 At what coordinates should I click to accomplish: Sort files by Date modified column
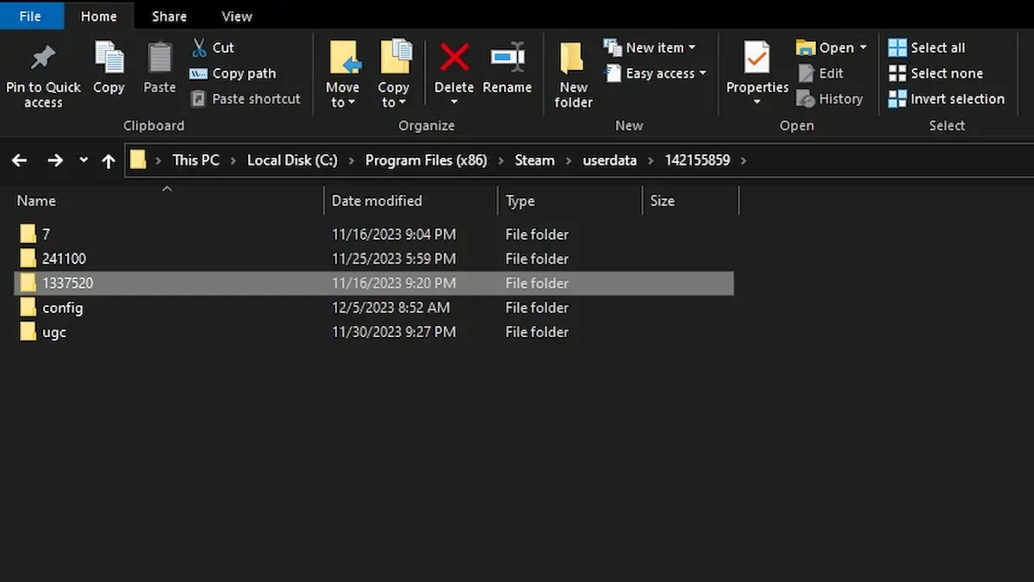coord(377,201)
